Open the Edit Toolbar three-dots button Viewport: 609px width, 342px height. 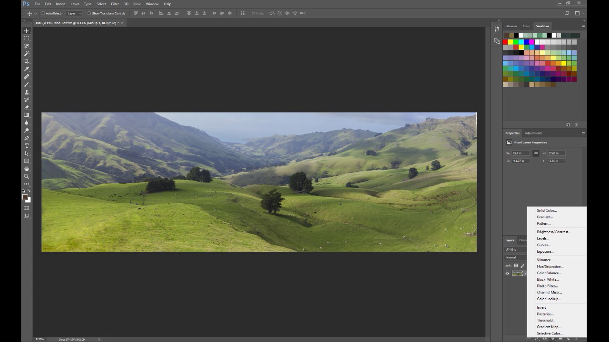point(27,184)
